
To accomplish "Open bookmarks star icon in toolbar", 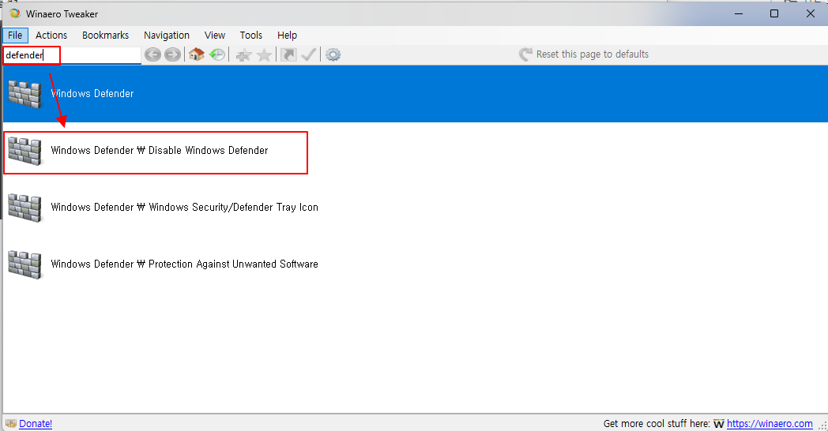I will (264, 55).
